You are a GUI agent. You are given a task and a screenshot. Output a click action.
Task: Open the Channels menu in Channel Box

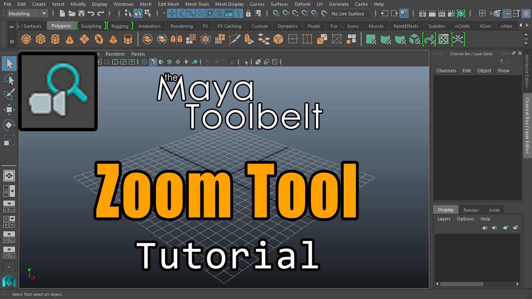[446, 71]
